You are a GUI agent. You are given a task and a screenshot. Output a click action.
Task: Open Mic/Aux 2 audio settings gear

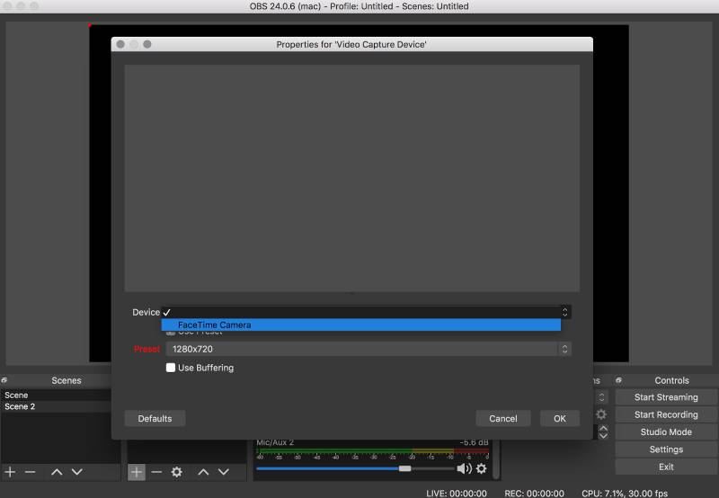(x=482, y=468)
